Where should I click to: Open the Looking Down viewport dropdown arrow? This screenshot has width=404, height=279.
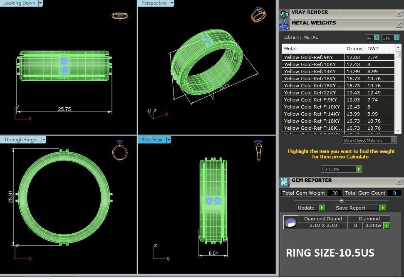click(40, 3)
